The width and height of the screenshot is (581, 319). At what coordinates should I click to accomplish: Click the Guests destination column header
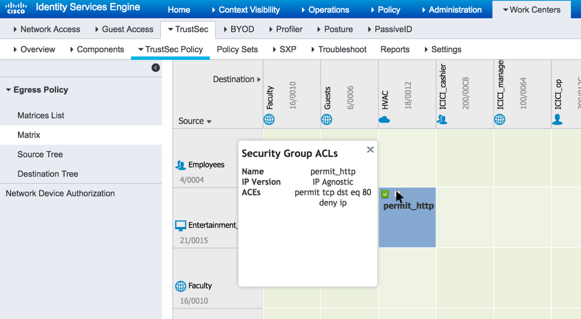328,98
